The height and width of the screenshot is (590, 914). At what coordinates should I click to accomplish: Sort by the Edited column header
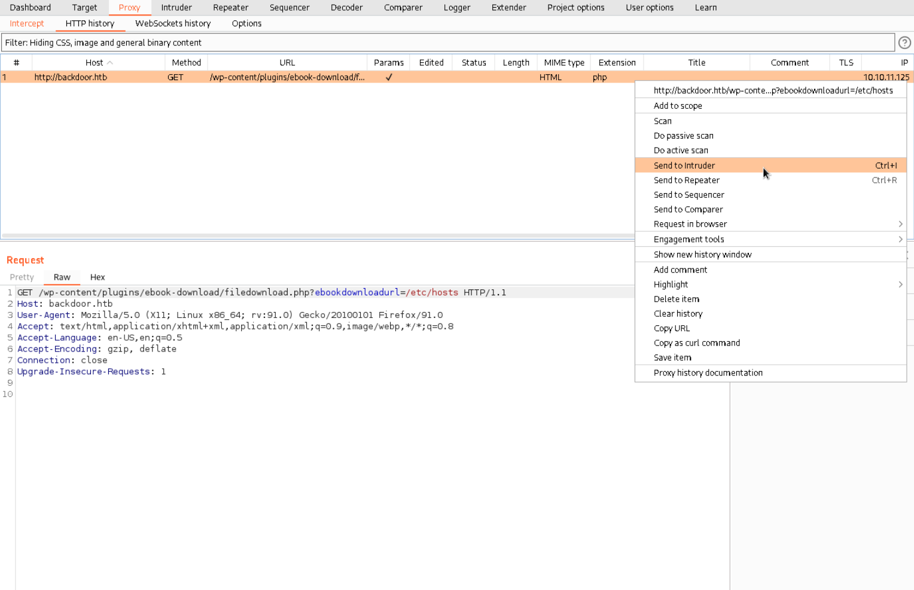pyautogui.click(x=431, y=63)
